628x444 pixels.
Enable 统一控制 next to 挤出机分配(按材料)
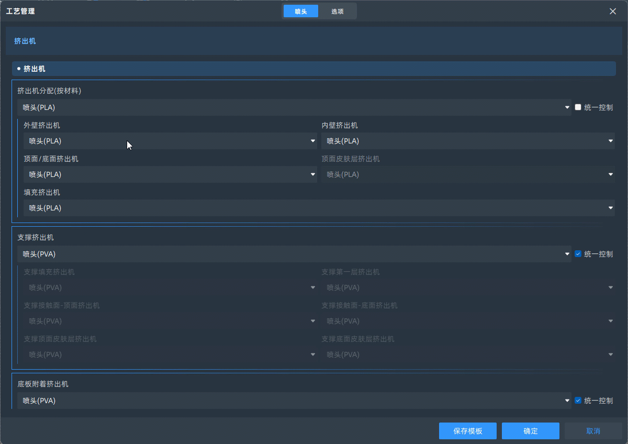click(x=578, y=107)
